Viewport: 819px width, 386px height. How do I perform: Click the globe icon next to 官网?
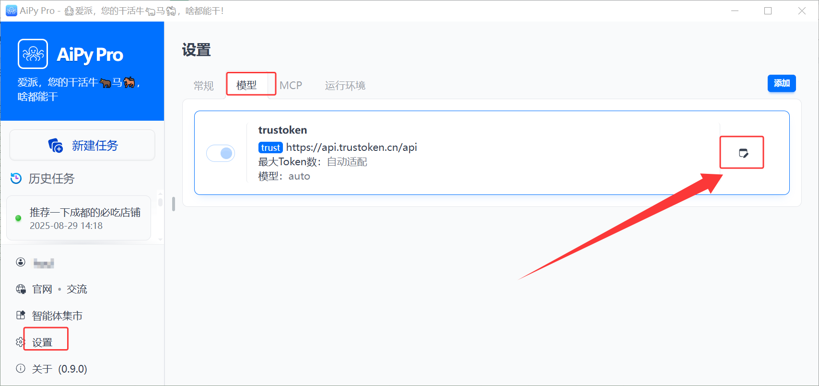coord(21,289)
